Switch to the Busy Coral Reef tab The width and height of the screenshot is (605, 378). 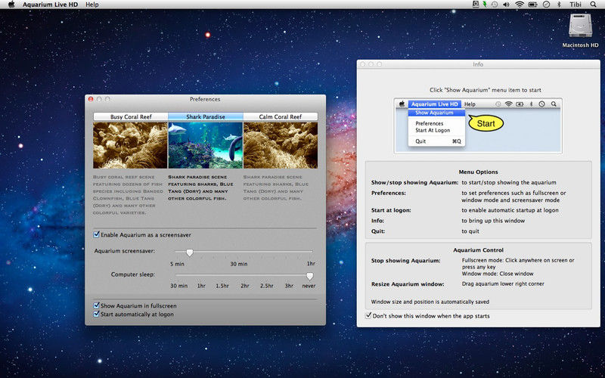tap(131, 116)
